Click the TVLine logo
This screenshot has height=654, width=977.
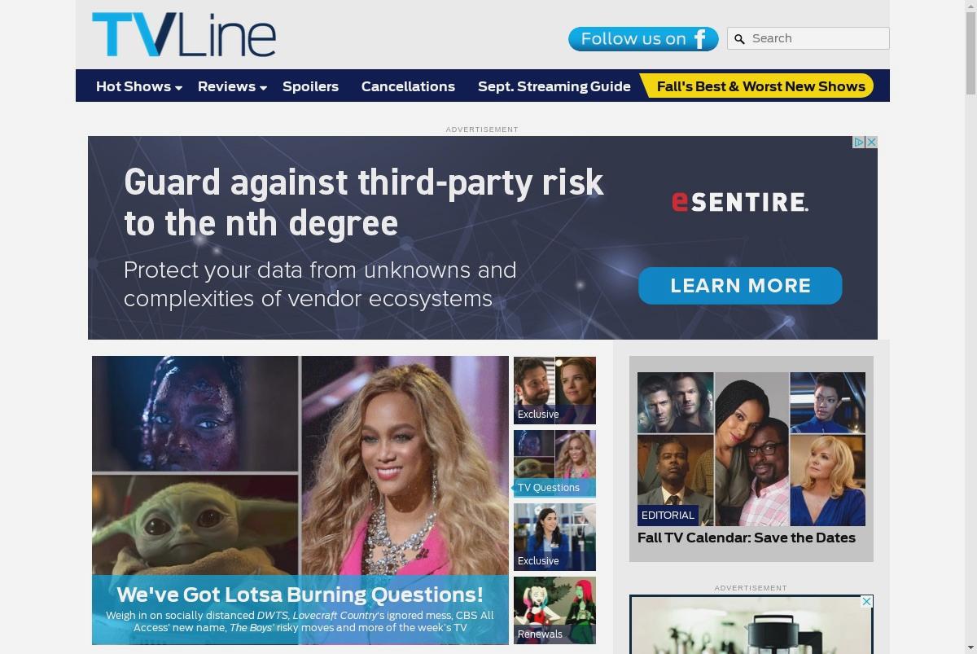point(184,35)
